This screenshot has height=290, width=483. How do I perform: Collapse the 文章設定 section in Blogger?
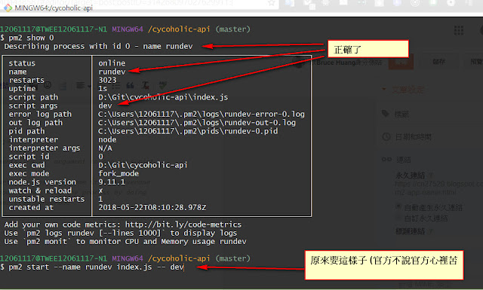pos(384,90)
